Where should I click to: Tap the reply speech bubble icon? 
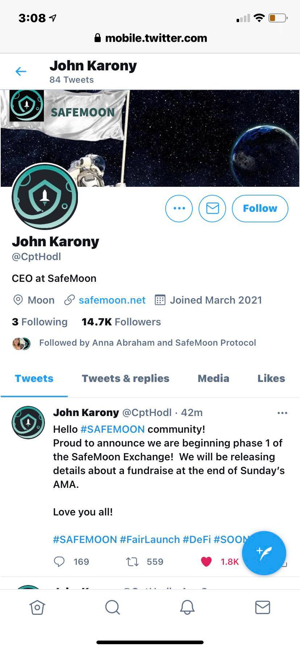point(59,561)
